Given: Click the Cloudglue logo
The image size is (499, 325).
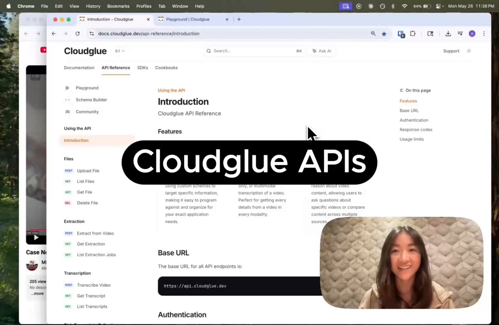Looking at the screenshot, I should click(85, 51).
